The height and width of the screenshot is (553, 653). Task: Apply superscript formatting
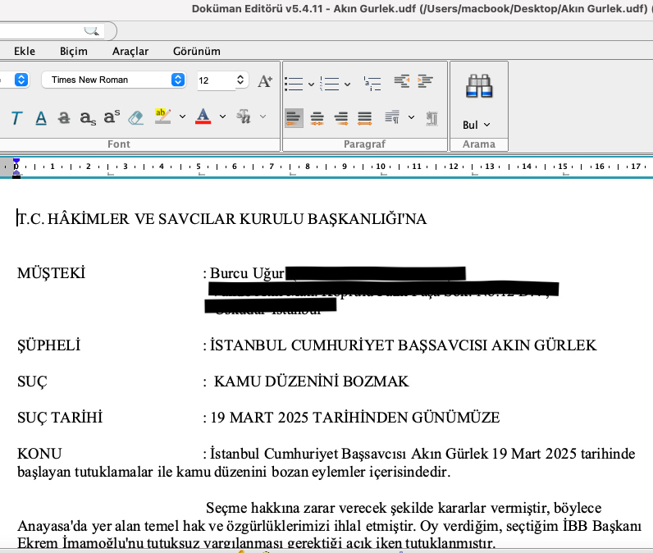112,117
